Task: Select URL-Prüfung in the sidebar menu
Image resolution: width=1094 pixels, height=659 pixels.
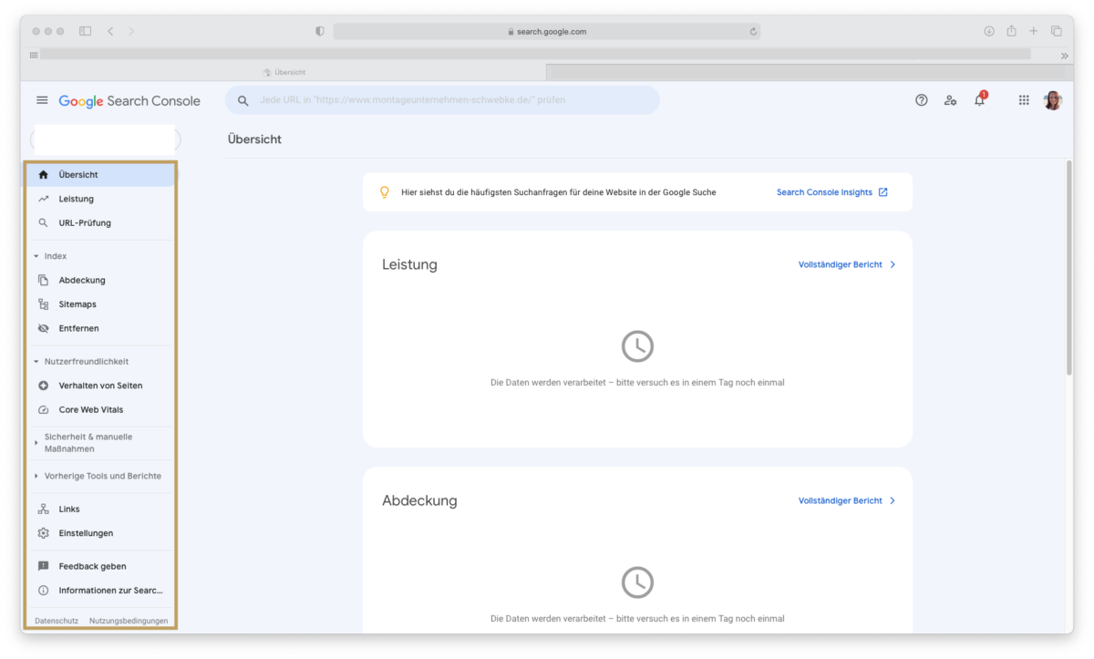Action: pyautogui.click(x=87, y=222)
